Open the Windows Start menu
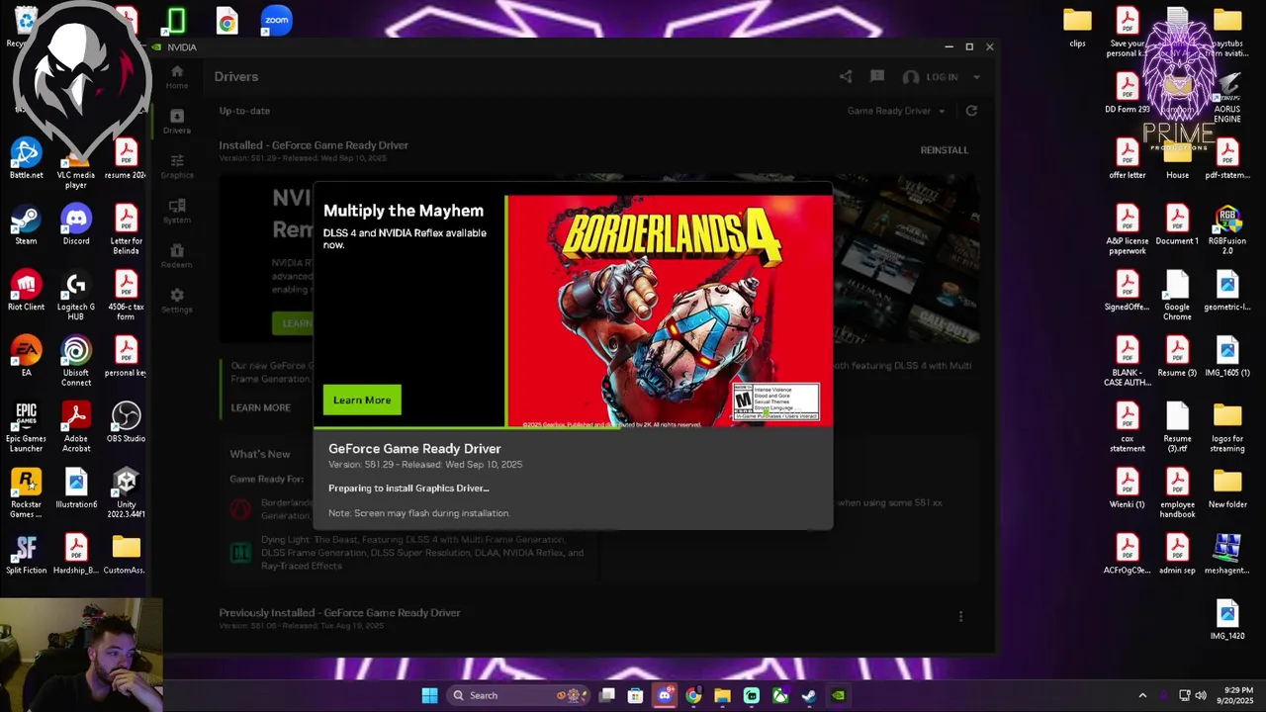The width and height of the screenshot is (1266, 712). point(429,695)
